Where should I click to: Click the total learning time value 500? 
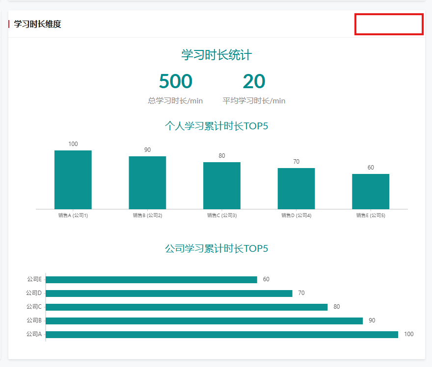click(175, 81)
